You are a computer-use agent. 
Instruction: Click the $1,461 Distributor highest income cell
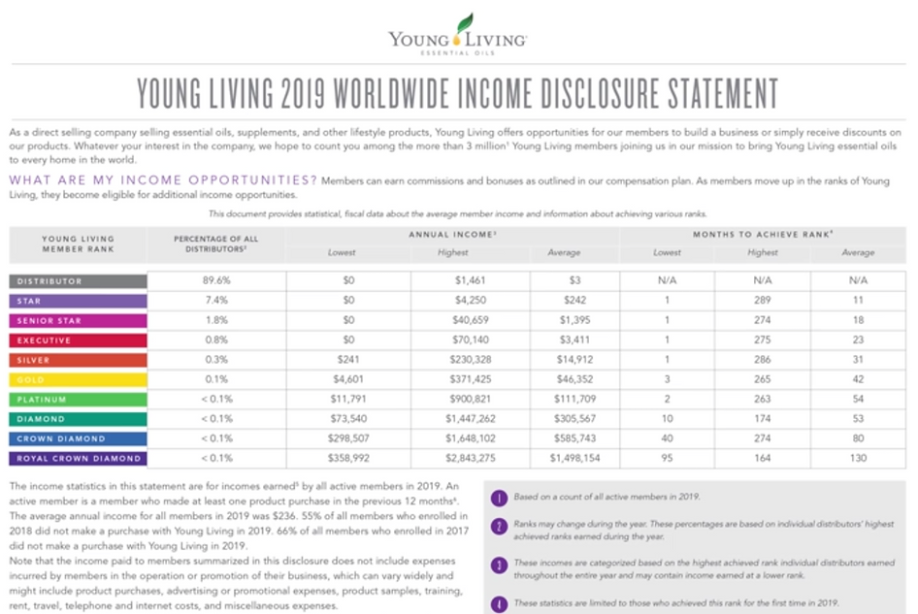[470, 280]
